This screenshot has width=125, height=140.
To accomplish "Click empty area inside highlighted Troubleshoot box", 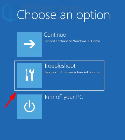I will [72, 82].
